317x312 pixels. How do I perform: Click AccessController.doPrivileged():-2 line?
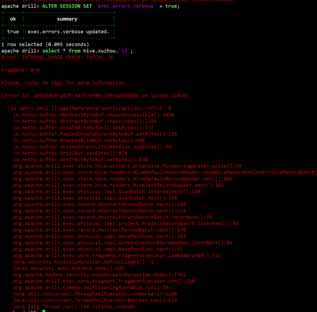83,262
